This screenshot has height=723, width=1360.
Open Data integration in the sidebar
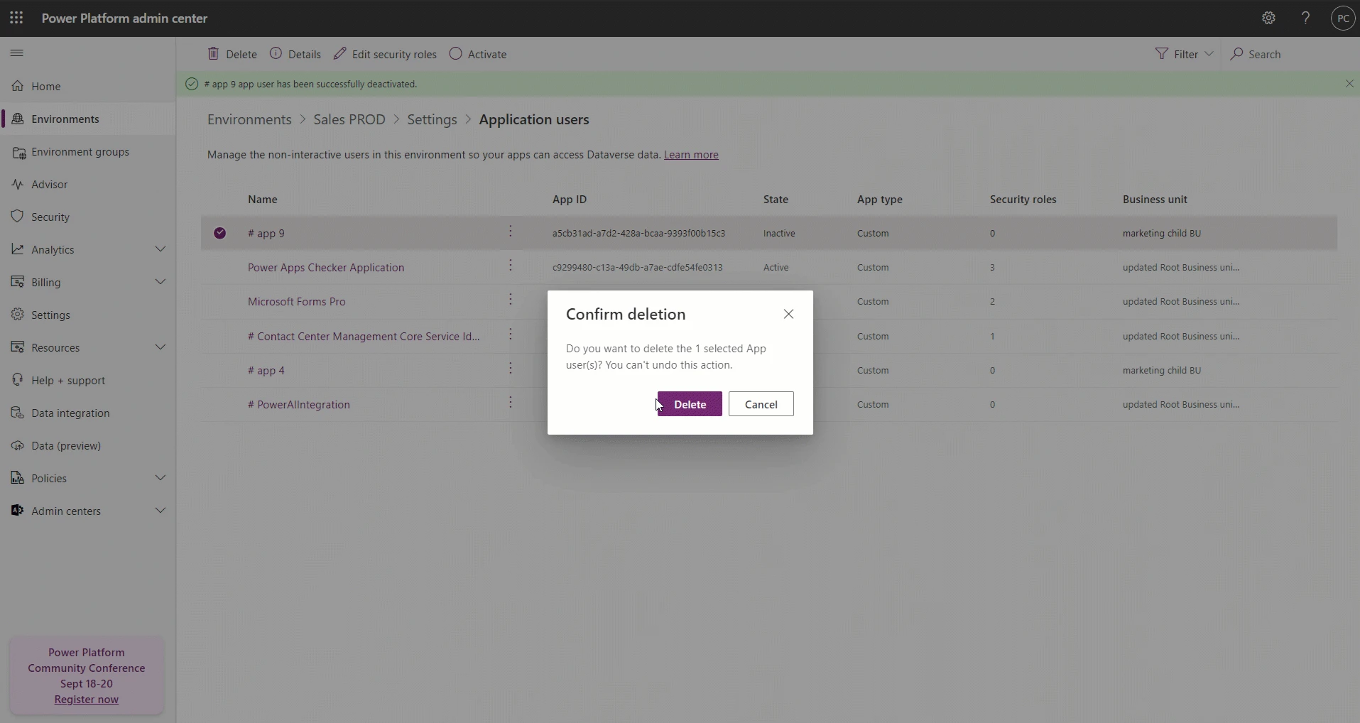pos(70,413)
